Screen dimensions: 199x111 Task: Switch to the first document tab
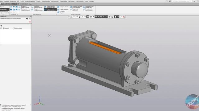pos(7,4)
